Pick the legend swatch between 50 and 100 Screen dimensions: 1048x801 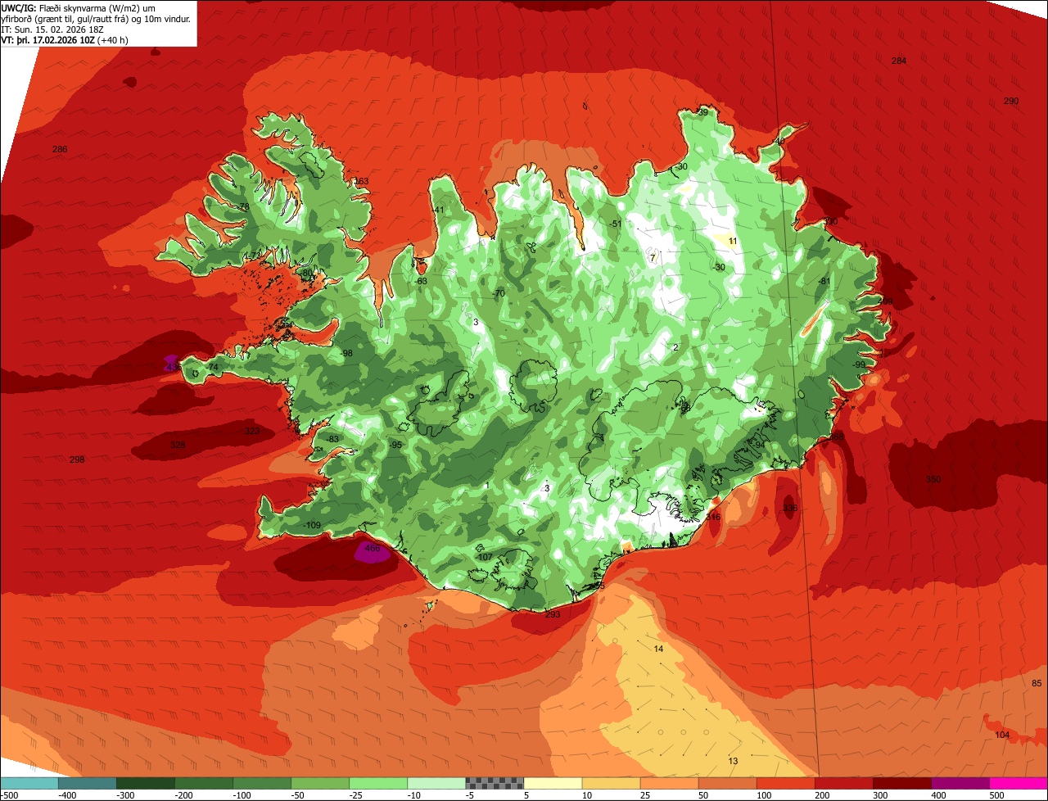pos(726,783)
